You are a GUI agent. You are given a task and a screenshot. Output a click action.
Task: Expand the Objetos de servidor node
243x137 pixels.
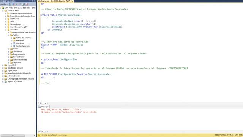(x=3, y=68)
